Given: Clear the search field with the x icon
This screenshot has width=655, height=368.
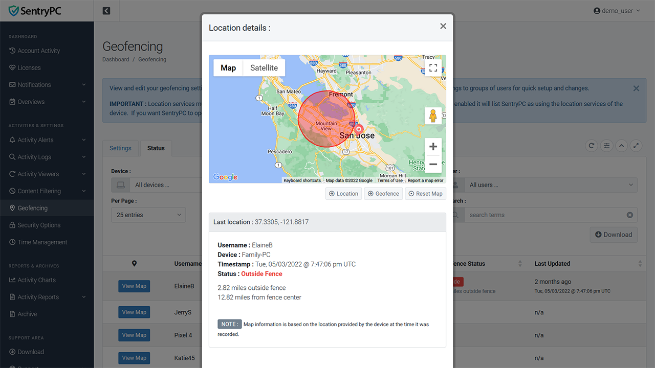Looking at the screenshot, I should [x=630, y=215].
